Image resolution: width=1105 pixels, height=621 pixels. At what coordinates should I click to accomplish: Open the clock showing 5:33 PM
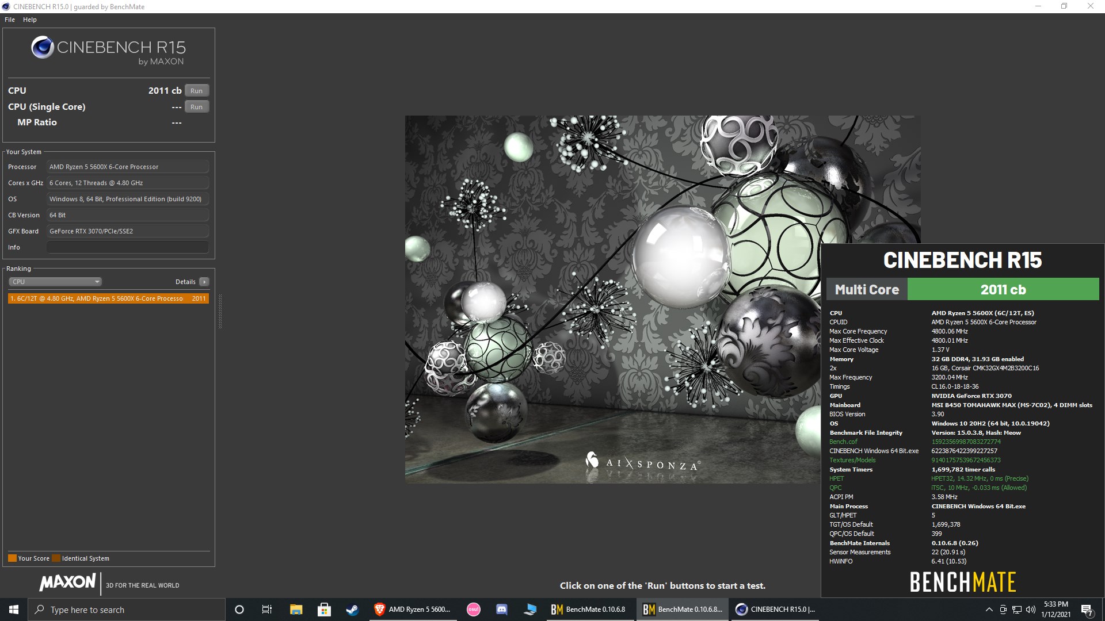click(1056, 609)
